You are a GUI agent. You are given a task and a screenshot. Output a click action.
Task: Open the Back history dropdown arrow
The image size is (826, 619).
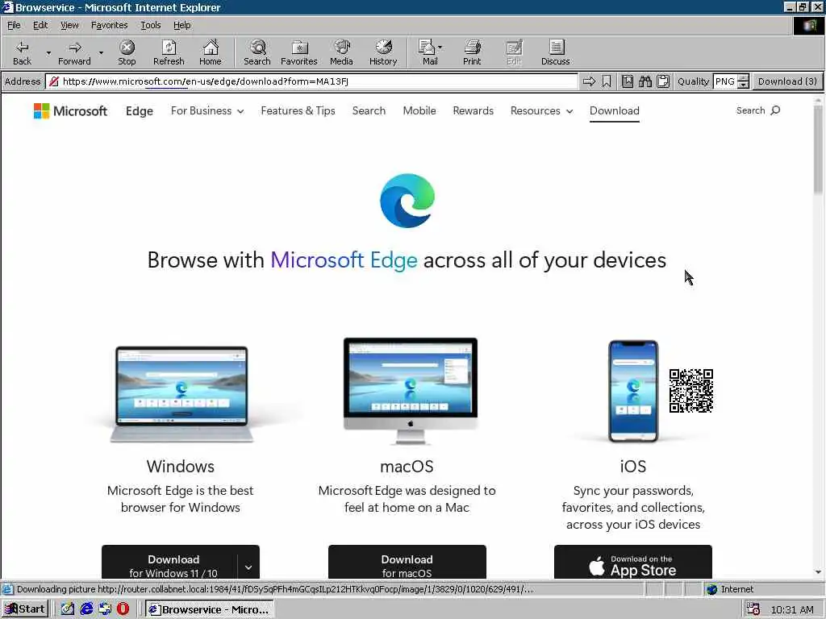(48, 52)
